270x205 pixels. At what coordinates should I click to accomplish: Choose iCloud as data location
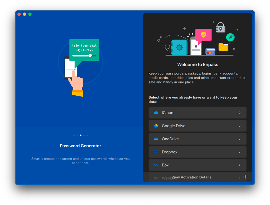click(x=197, y=113)
